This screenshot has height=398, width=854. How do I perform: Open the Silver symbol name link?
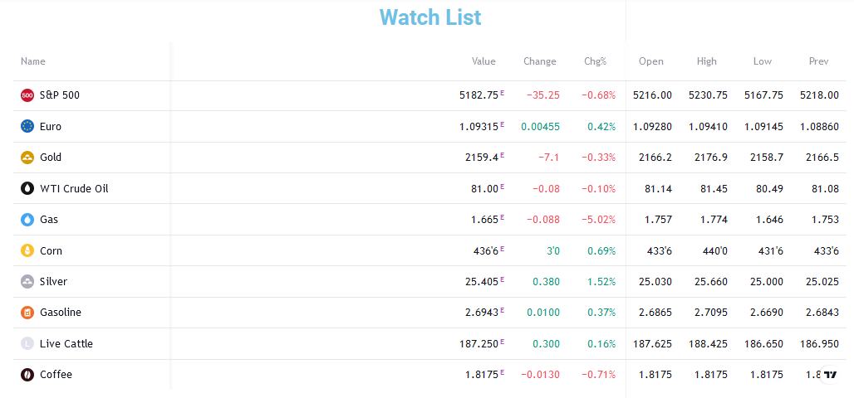53,282
